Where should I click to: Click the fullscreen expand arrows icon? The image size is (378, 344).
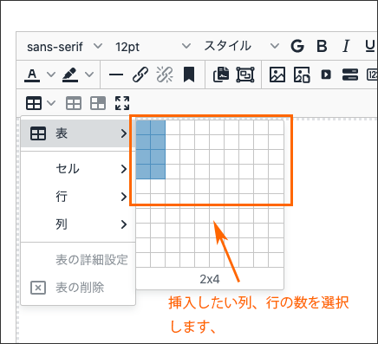pyautogui.click(x=122, y=103)
